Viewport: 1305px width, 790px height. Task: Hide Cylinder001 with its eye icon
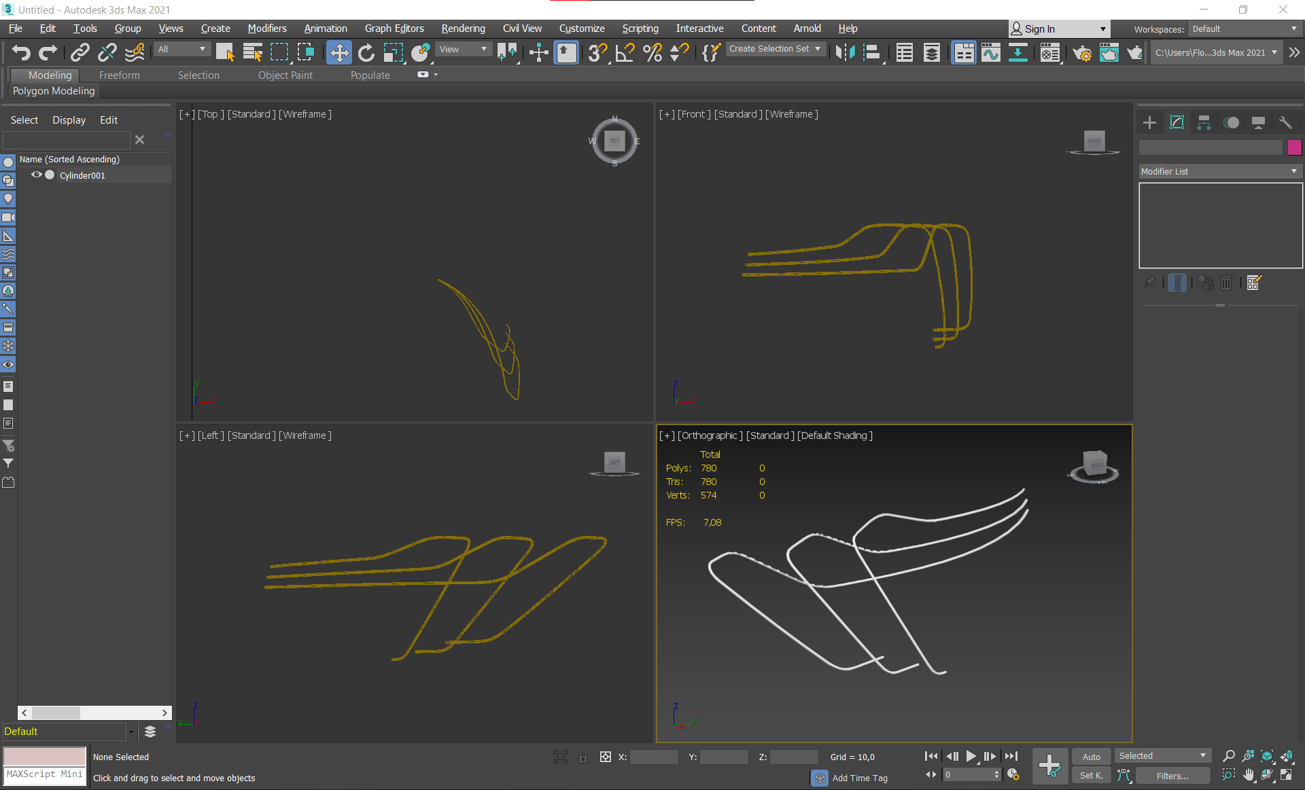[37, 175]
